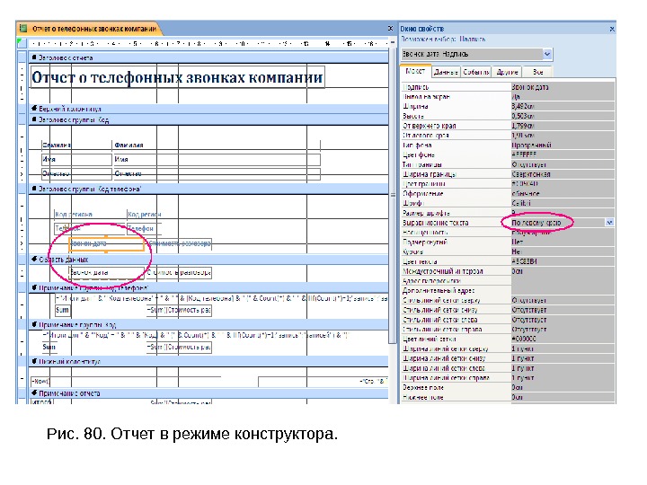This screenshot has height=485, width=647.
Task: Click the 'Цвет границы' color value
Action: click(563, 184)
